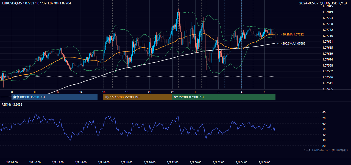351x165 pixels.
Task: Click the RSI(14) 43.6032 indicator label
Action: tap(12, 105)
